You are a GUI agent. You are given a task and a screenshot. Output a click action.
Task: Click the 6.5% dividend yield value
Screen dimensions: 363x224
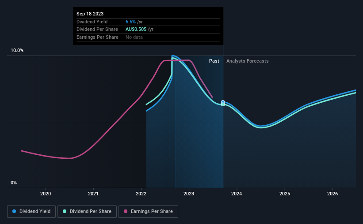click(x=130, y=22)
